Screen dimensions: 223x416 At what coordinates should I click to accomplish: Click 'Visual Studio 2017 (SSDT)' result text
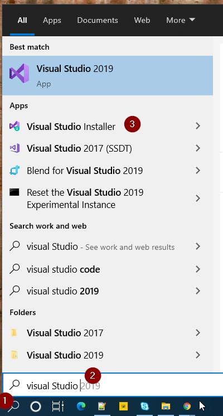79,148
